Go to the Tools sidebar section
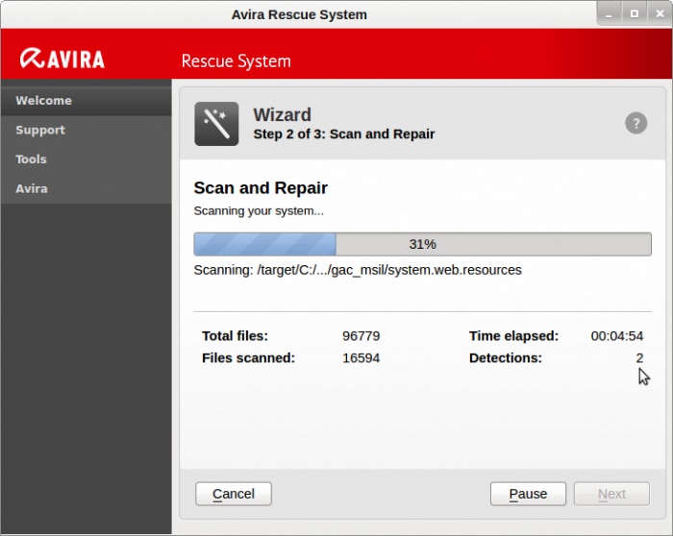This screenshot has height=536, width=673. [31, 159]
